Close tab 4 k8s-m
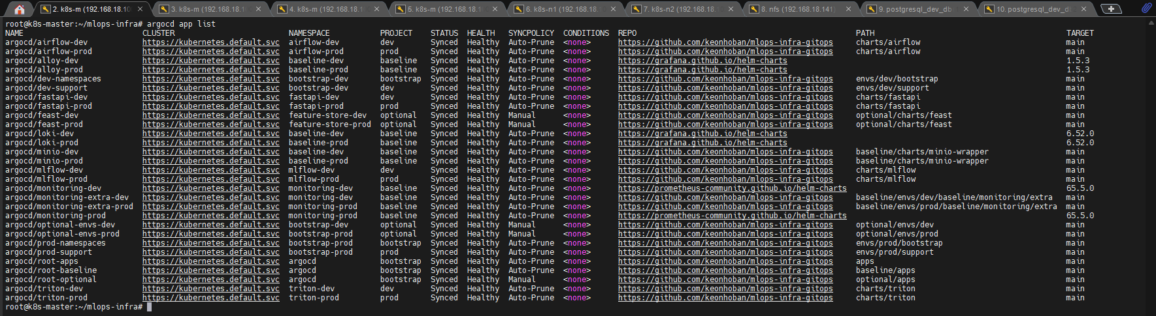Screen dimensions: 1156x316 (377, 9)
